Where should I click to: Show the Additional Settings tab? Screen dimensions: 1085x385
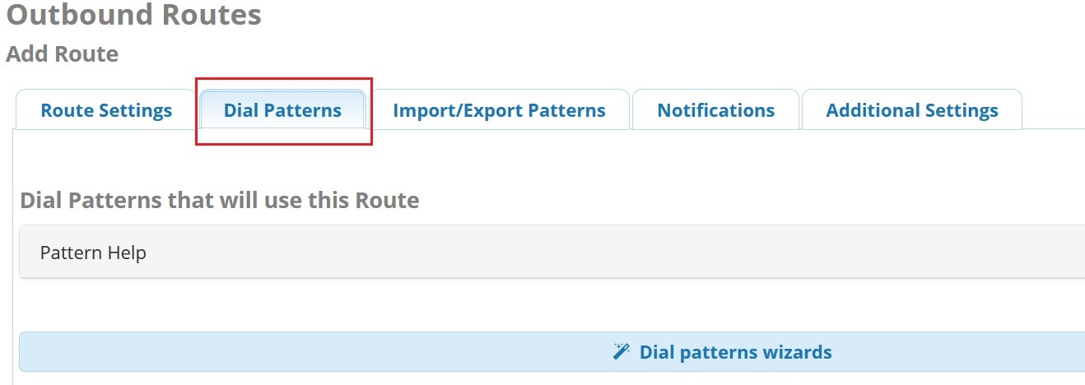pos(912,109)
